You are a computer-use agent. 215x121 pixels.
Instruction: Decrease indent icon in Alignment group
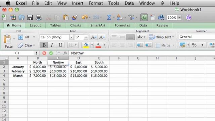pyautogui.click(x=140, y=45)
